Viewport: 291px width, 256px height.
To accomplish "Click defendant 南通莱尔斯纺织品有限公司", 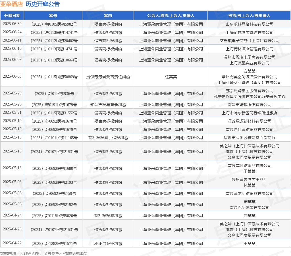I will 250,194.
